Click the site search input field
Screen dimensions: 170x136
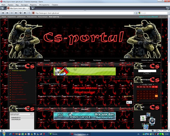tap(147, 71)
